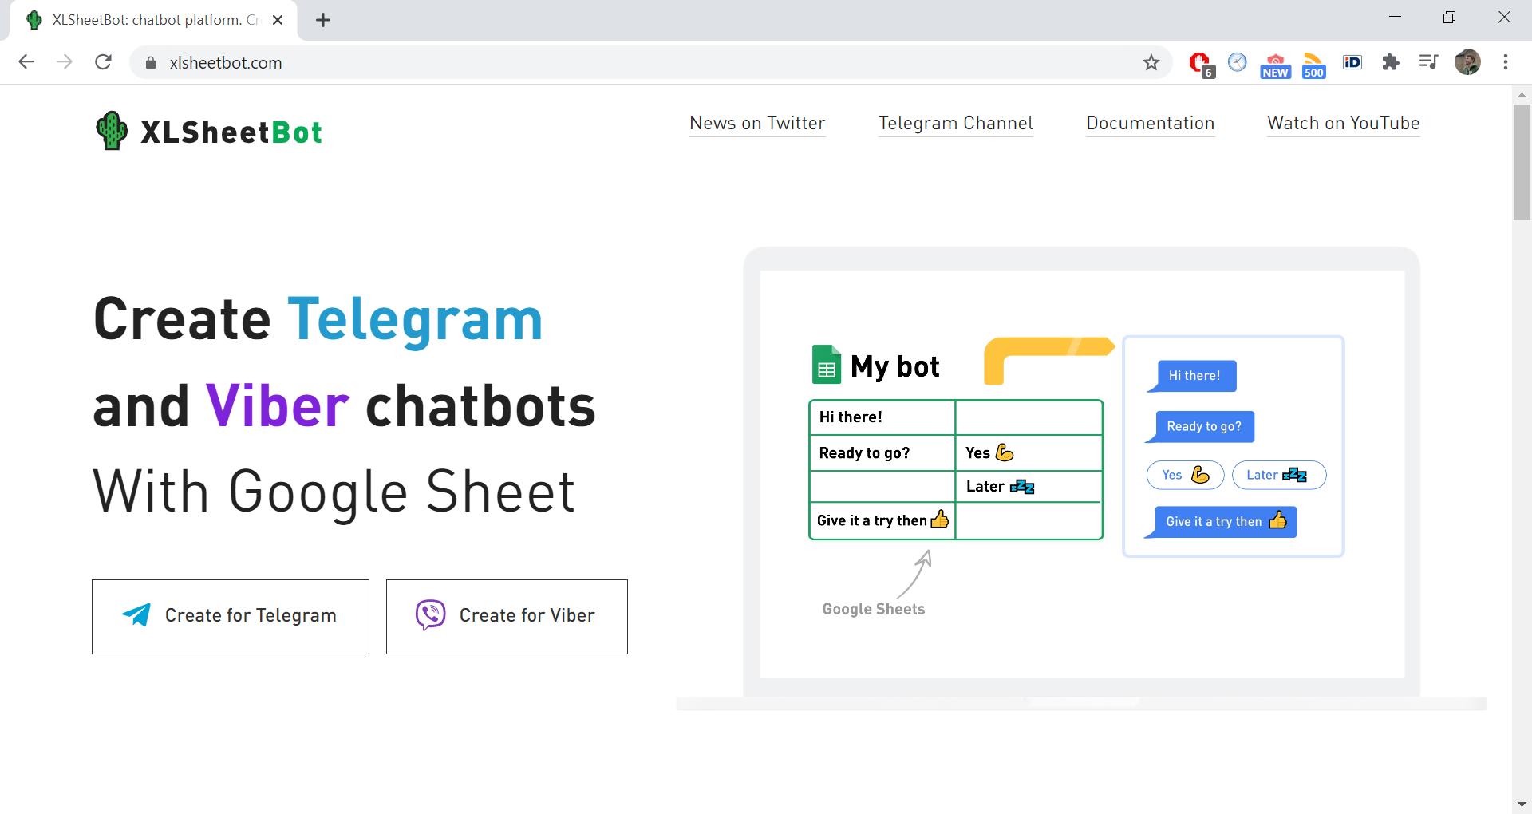This screenshot has height=814, width=1532.
Task: Click the page scrollbar down arrow
Action: point(1522,804)
